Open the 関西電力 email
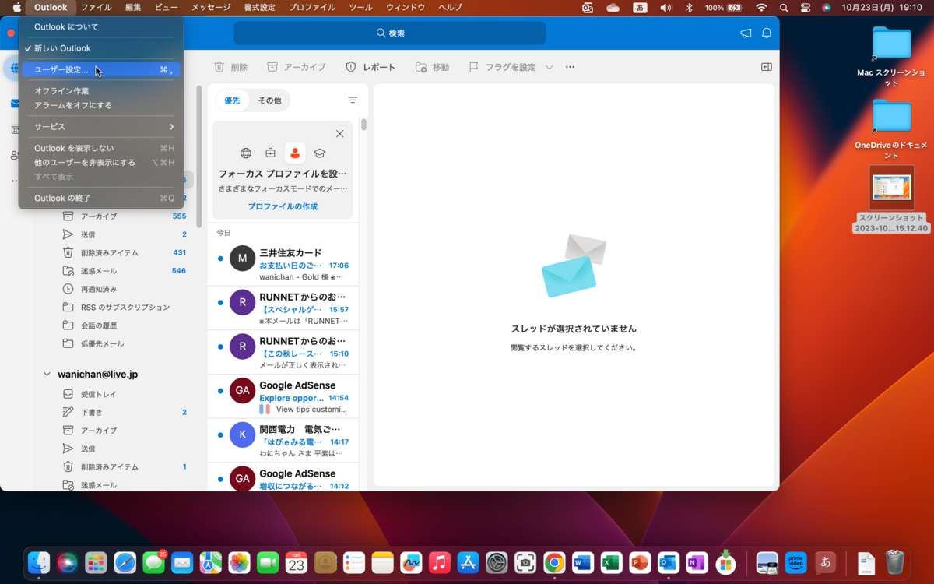 [x=283, y=440]
